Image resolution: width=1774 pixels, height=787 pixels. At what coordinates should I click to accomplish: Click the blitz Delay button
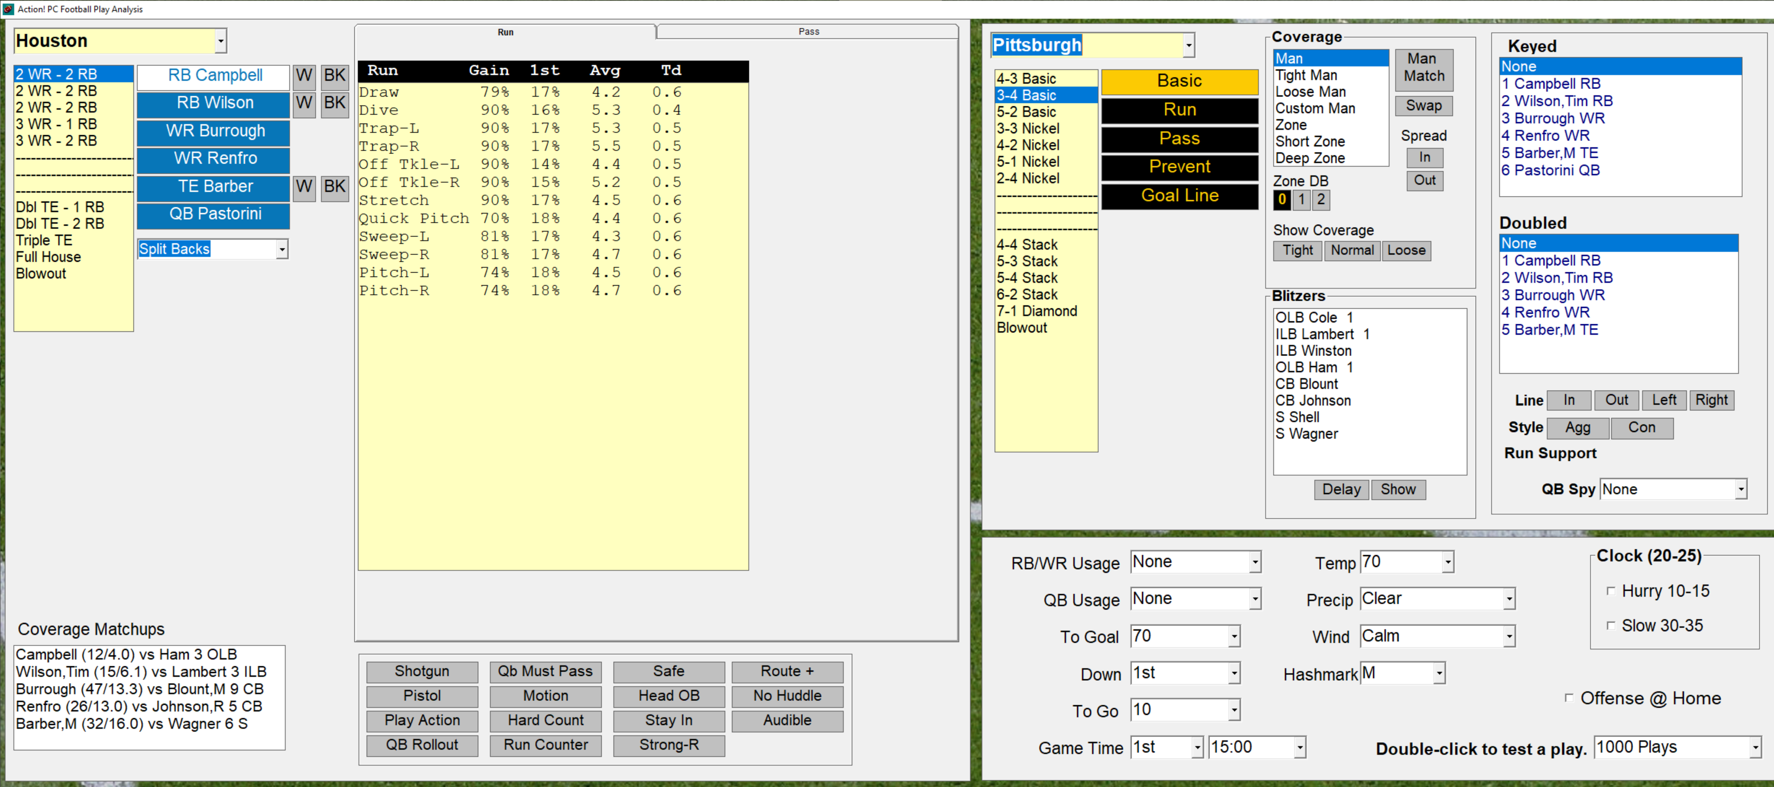coord(1341,490)
